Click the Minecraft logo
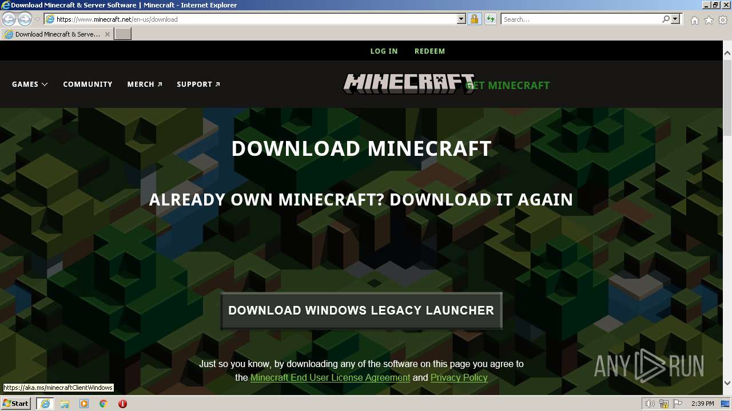This screenshot has width=732, height=411. click(408, 84)
